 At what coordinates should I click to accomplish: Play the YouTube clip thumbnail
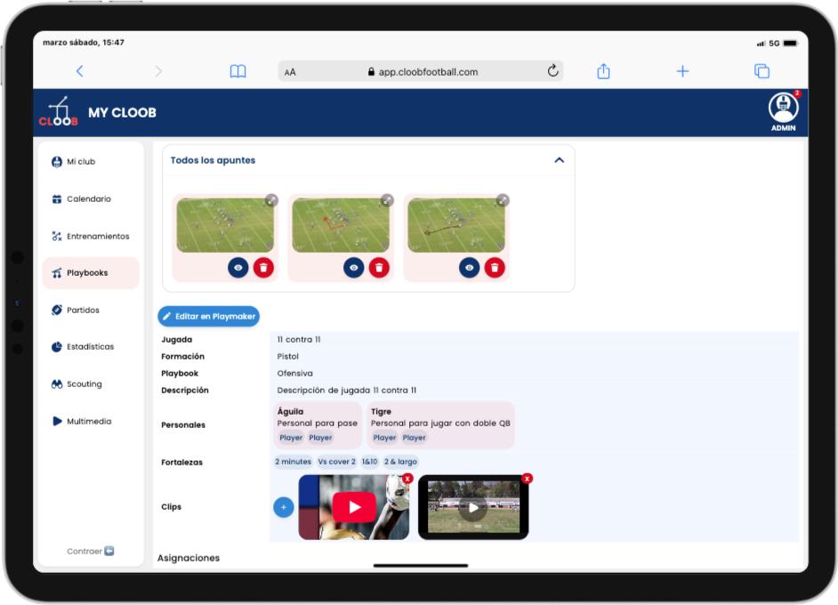tap(354, 507)
